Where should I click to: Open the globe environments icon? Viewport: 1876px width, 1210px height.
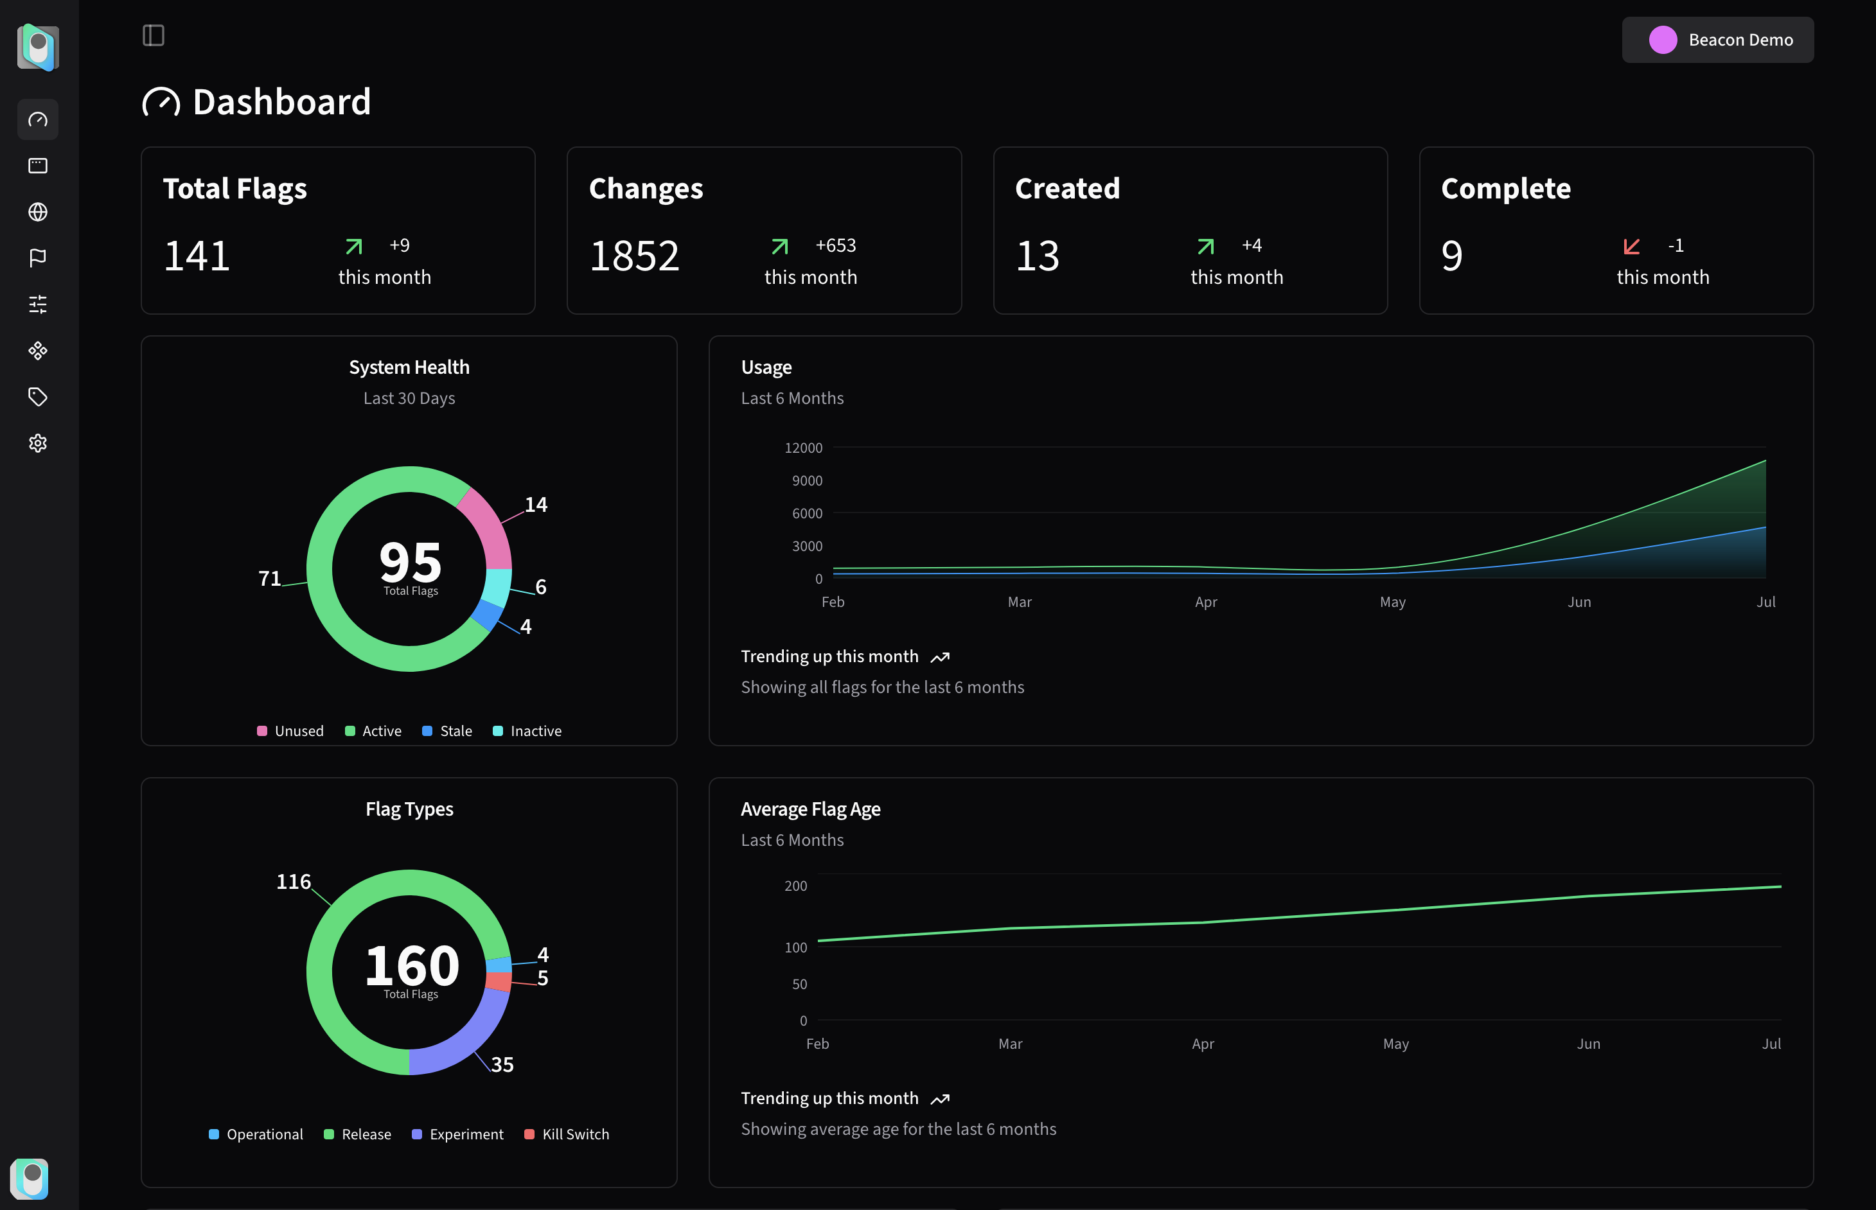point(38,212)
